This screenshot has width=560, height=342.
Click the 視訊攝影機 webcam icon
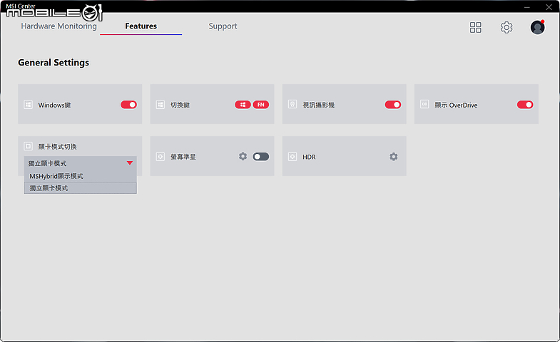(x=292, y=104)
